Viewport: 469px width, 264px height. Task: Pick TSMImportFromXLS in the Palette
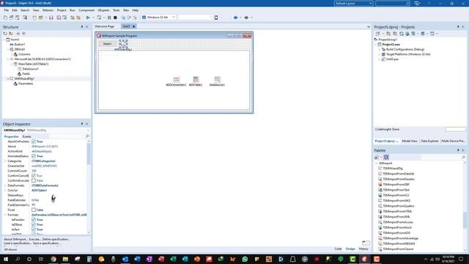tap(396, 195)
